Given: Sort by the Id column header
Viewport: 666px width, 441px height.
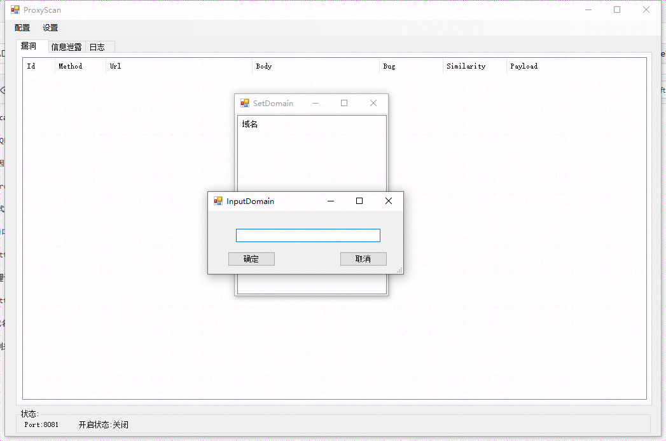Looking at the screenshot, I should [x=39, y=66].
